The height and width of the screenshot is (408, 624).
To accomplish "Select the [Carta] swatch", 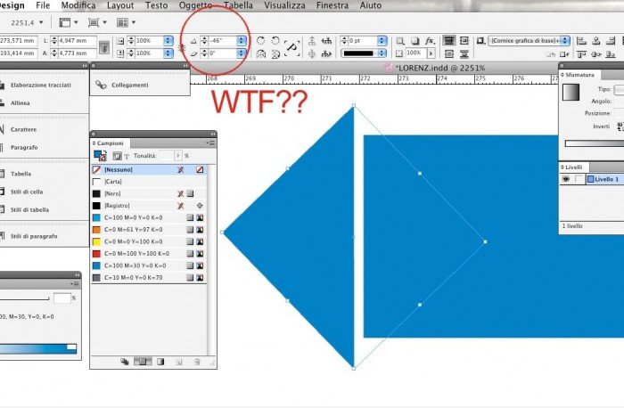I will pos(149,182).
